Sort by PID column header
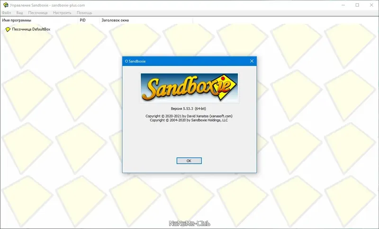379x229 pixels. 89,20
